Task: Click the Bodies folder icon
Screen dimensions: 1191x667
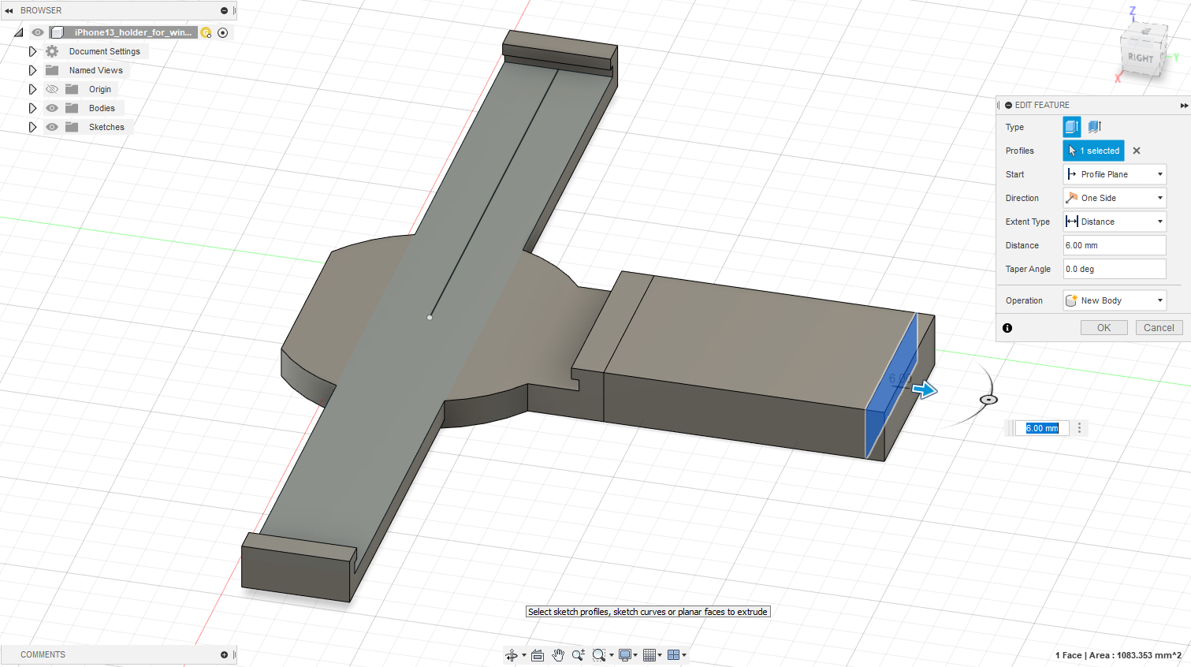Action: click(x=72, y=108)
